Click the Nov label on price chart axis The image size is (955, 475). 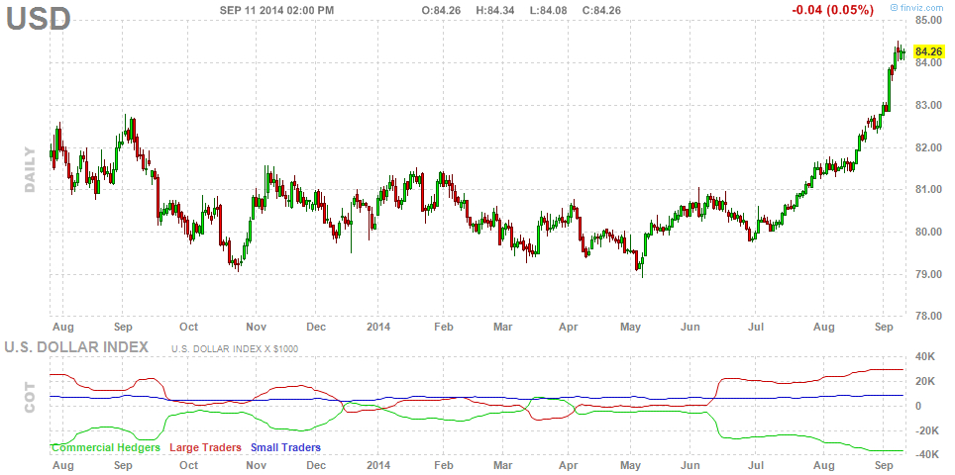[257, 326]
